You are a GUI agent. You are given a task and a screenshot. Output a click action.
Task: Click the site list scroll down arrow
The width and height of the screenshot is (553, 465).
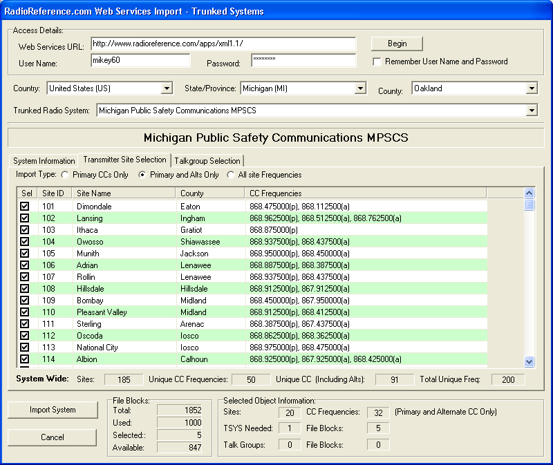529,361
